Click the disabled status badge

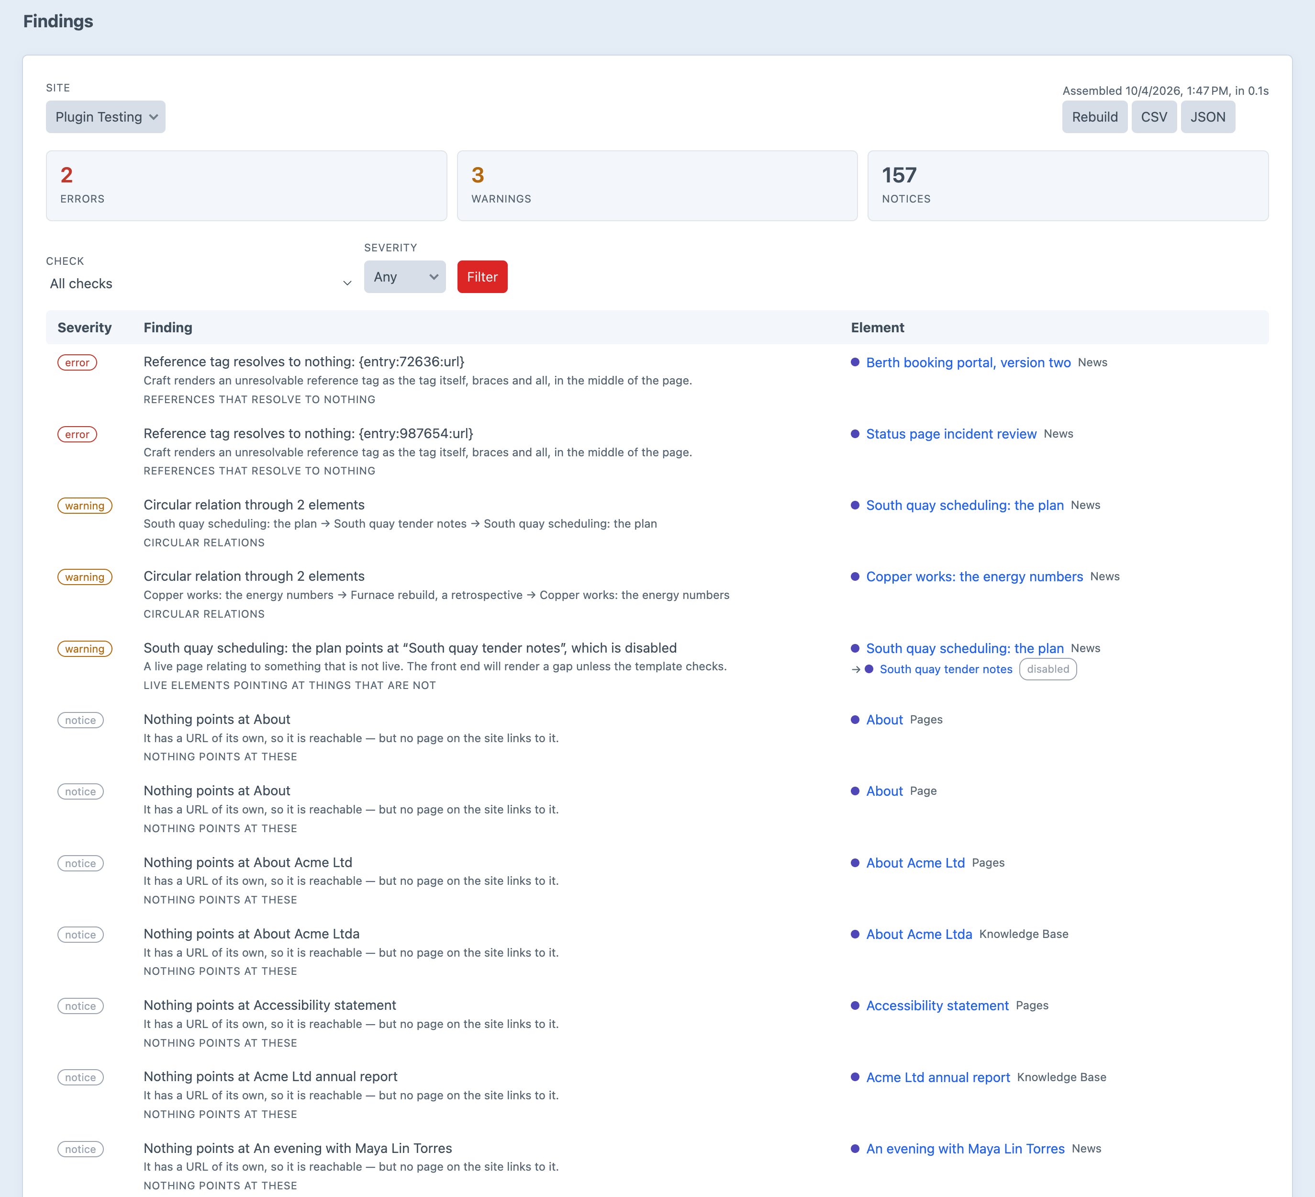click(1048, 669)
